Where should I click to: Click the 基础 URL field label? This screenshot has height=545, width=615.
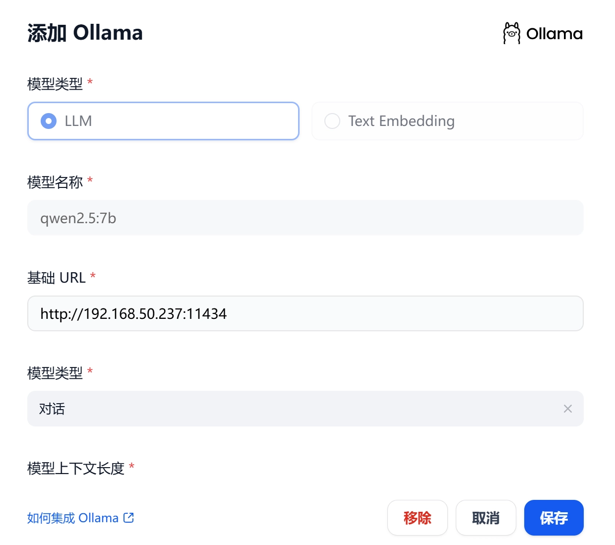pos(57,278)
